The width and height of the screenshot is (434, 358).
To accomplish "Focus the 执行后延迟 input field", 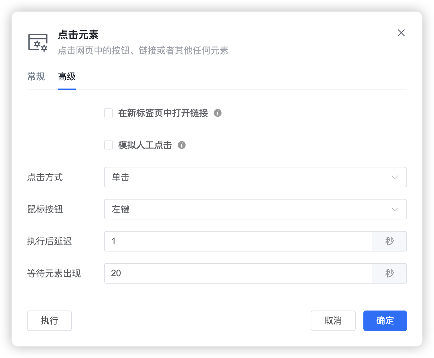I will pos(238,241).
